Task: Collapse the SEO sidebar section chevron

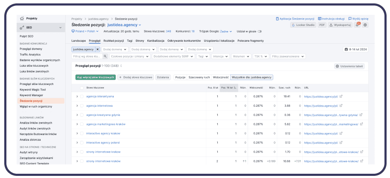Action: [x=60, y=28]
